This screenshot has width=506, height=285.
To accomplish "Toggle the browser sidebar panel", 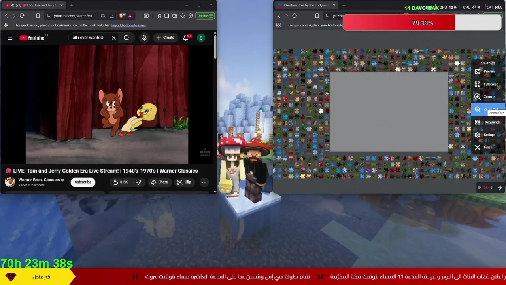I will [x=167, y=16].
